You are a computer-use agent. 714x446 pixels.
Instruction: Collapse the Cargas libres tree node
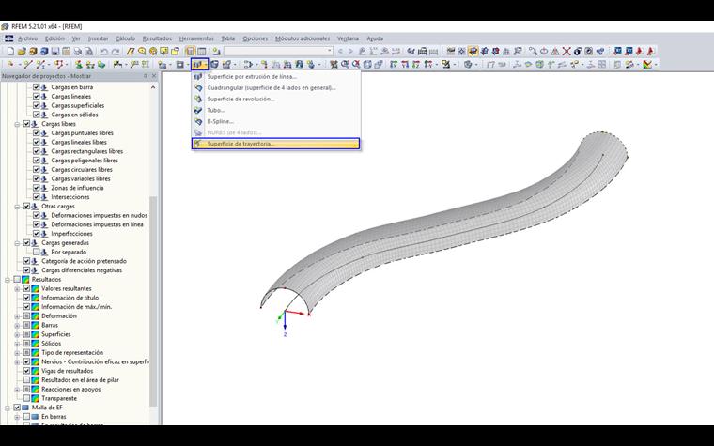pyautogui.click(x=17, y=124)
